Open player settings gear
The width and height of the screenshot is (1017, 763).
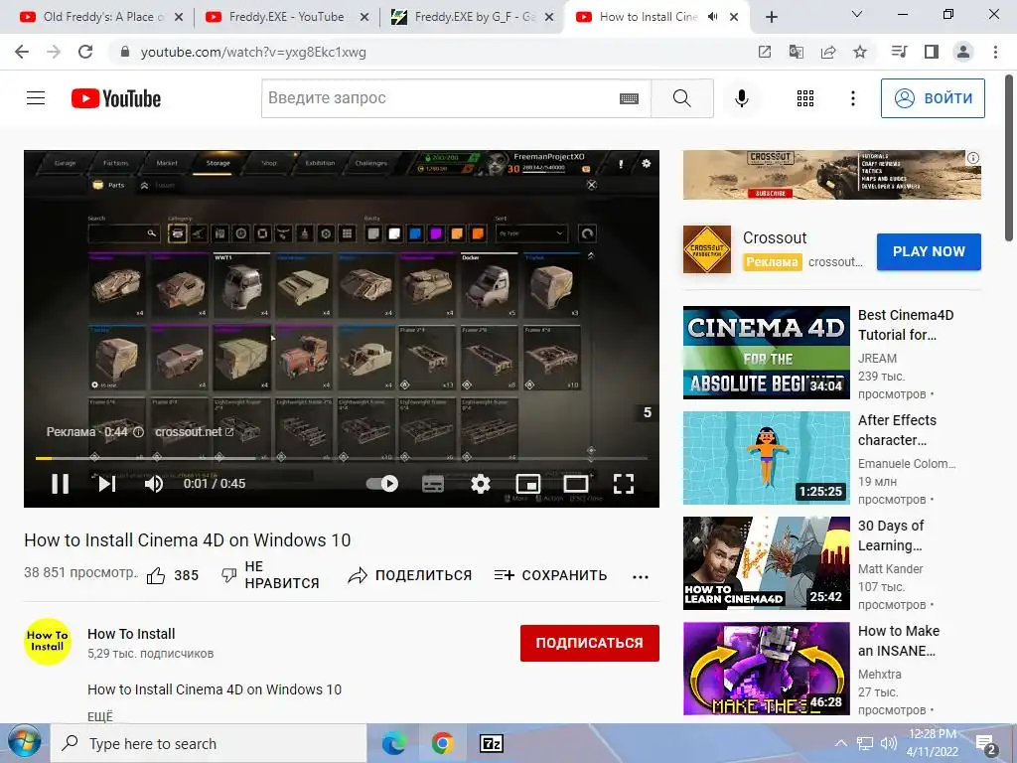point(481,484)
